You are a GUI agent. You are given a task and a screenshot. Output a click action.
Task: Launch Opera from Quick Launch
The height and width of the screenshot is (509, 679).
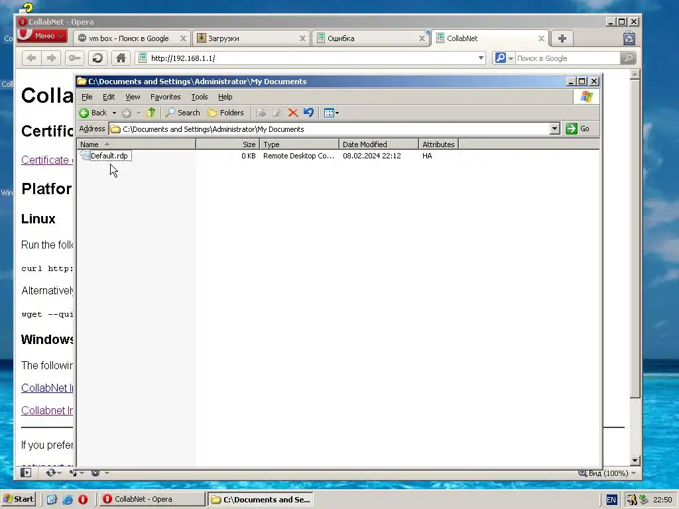(83, 500)
